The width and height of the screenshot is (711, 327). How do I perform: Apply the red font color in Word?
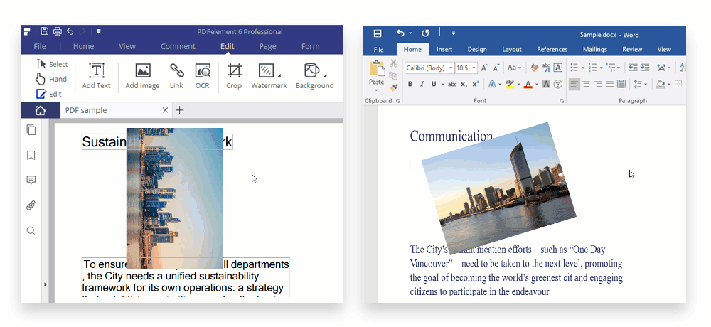pos(528,84)
